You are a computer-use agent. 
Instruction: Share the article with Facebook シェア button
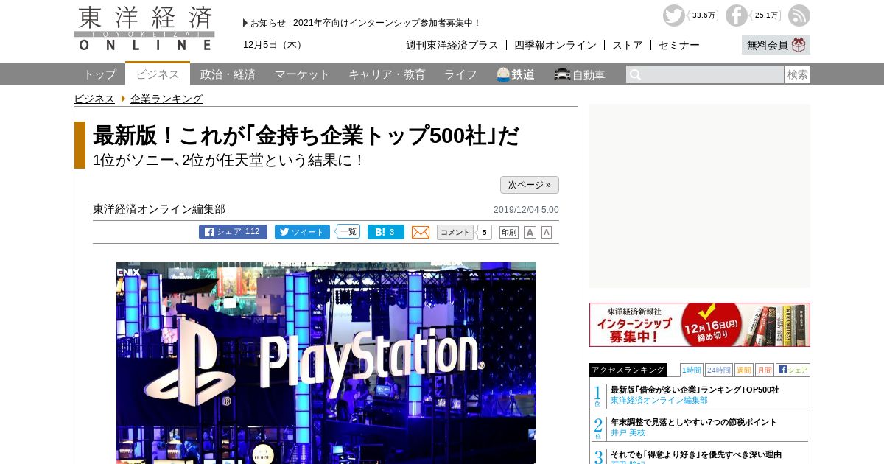click(x=233, y=232)
